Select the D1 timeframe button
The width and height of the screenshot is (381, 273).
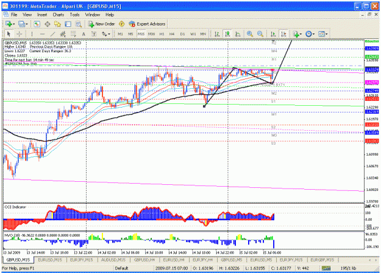coord(182,34)
